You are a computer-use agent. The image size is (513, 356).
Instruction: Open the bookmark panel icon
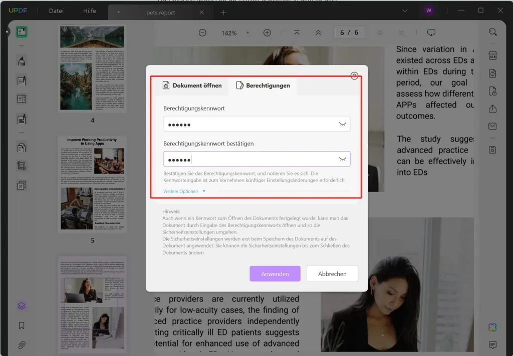click(x=22, y=325)
